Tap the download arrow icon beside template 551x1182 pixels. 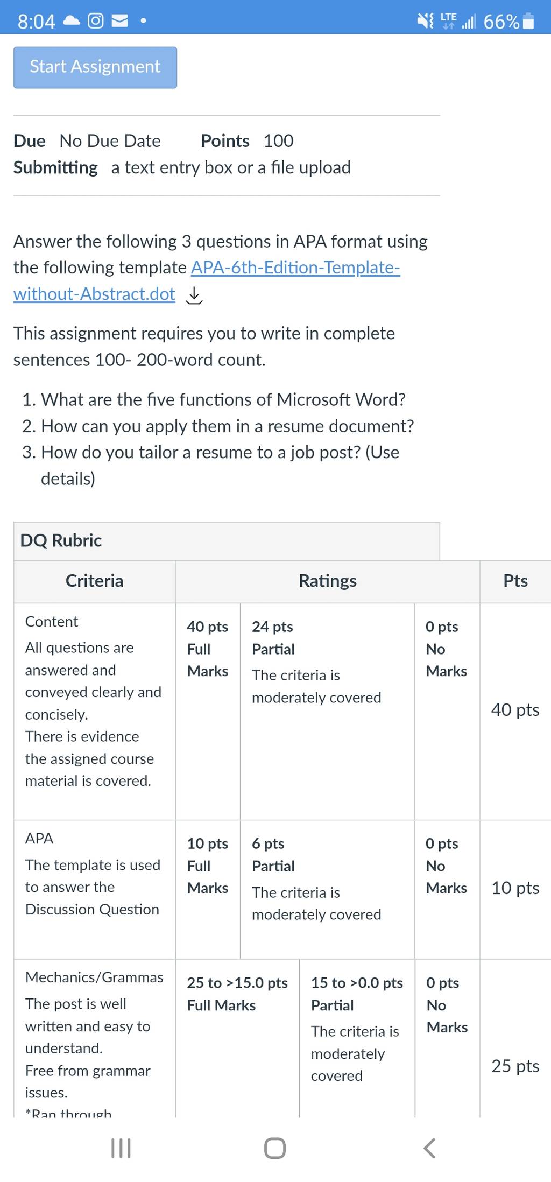tap(194, 295)
